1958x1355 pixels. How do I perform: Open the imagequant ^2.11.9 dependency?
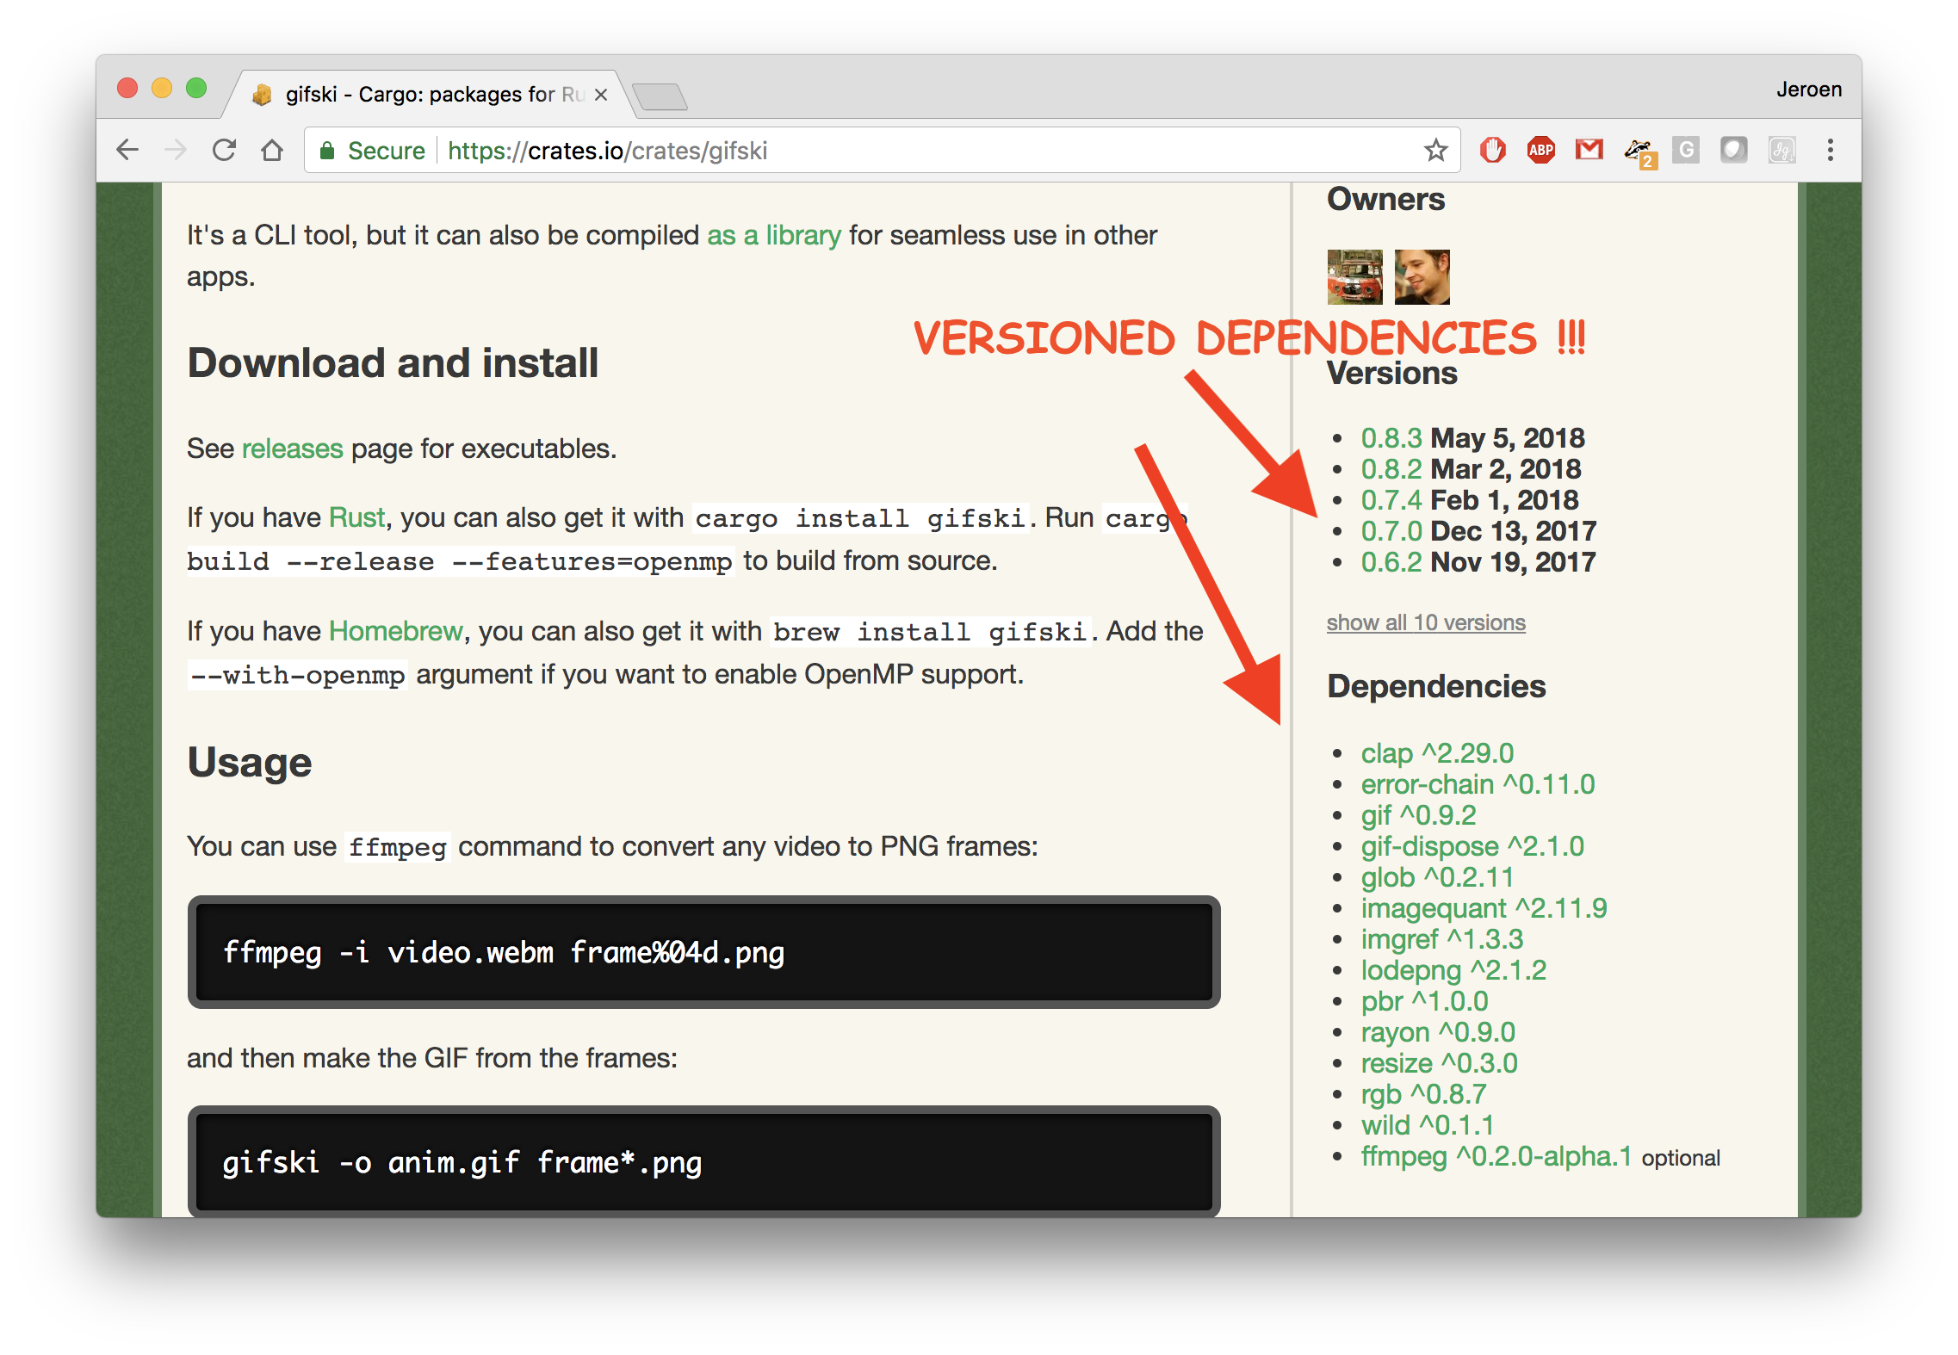(1484, 908)
